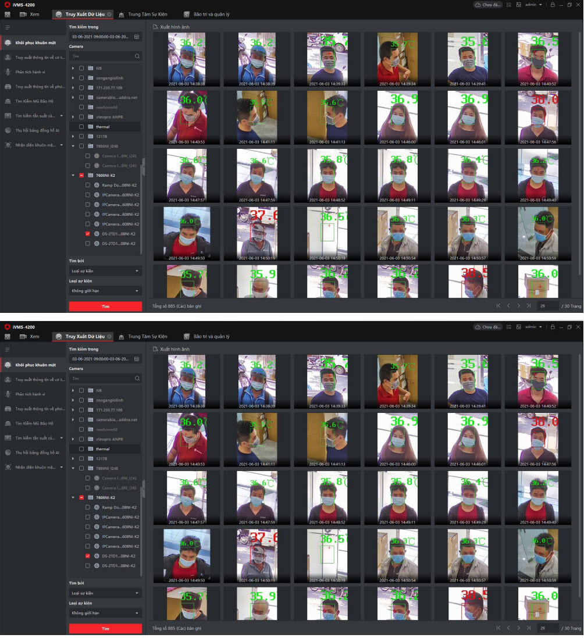Go to last page in the bottom window's pagination
The image size is (584, 638).
coord(528,628)
